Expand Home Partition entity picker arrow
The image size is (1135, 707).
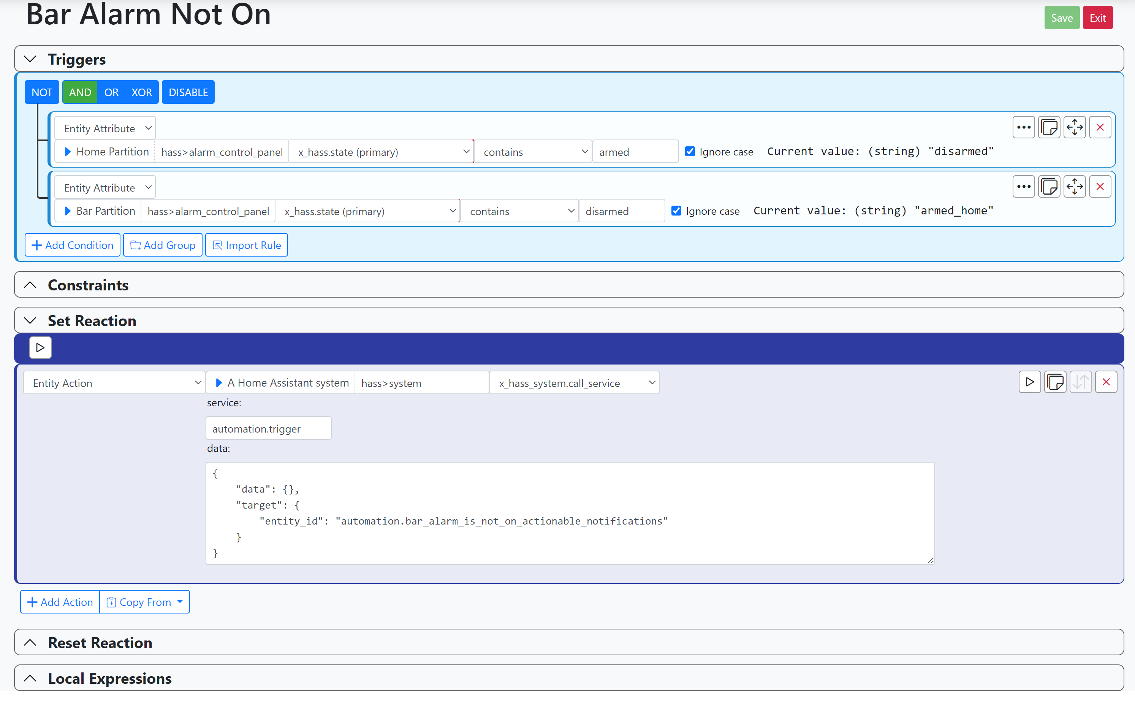pyautogui.click(x=67, y=152)
